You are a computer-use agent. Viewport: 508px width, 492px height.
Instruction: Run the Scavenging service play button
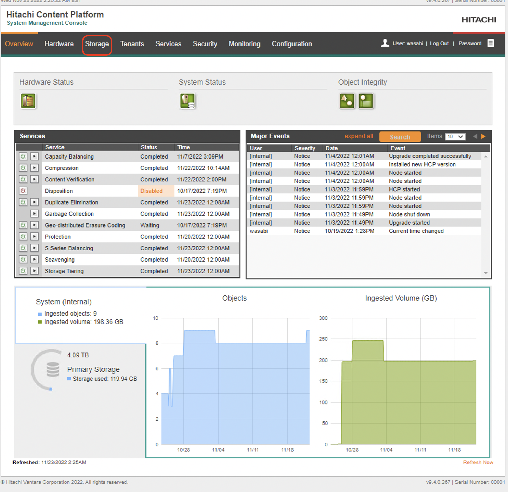click(x=34, y=260)
